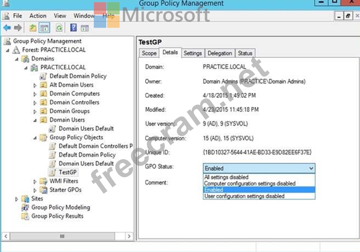Click the Default Domain Policy link icon under PRACTICE.LOCAL
Screen dimensions: 360x252
43,76
